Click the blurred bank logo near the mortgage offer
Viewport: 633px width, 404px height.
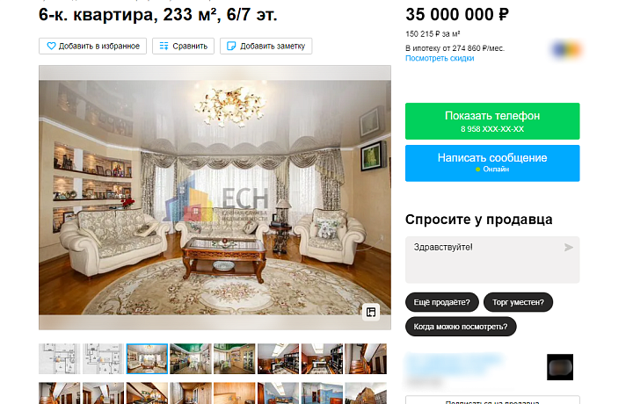[565, 50]
